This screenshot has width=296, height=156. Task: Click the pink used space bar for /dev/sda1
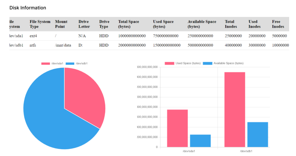click(177, 128)
